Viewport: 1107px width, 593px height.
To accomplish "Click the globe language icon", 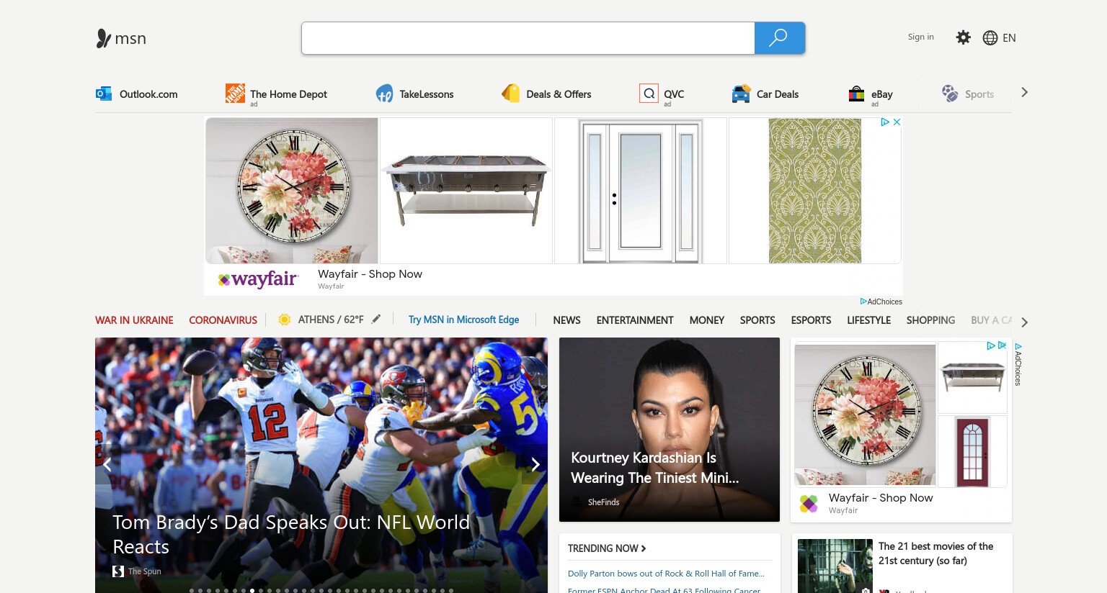I will (990, 38).
